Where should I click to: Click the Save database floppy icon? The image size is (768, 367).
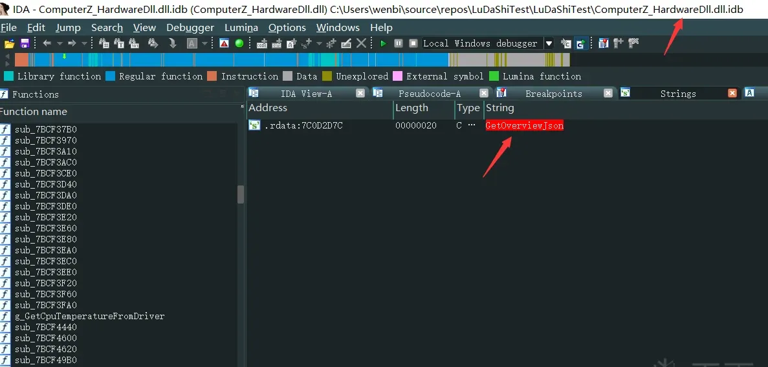(25, 43)
